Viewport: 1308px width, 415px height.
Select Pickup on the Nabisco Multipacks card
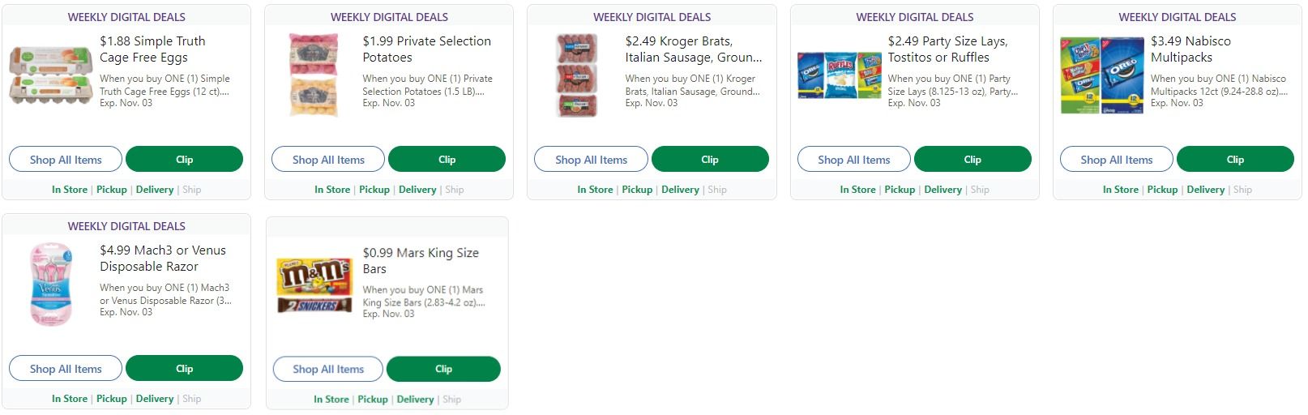tap(1161, 190)
